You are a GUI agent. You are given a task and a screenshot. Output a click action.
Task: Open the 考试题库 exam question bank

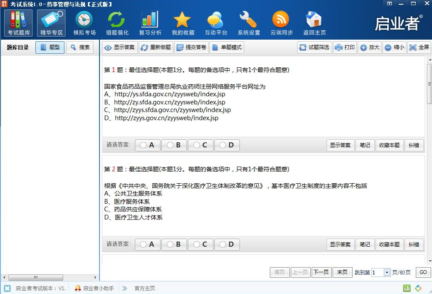coord(18,23)
